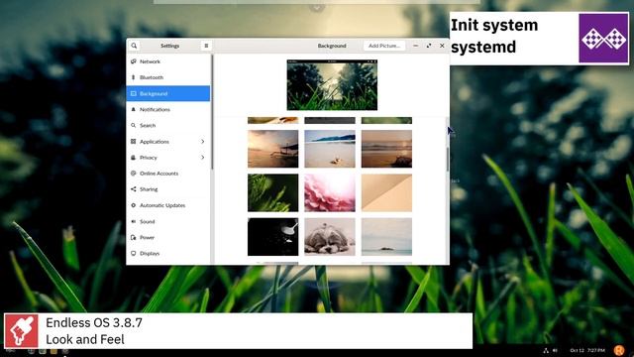Open the Settings hamburger menu
This screenshot has width=634, height=357.
(x=206, y=46)
